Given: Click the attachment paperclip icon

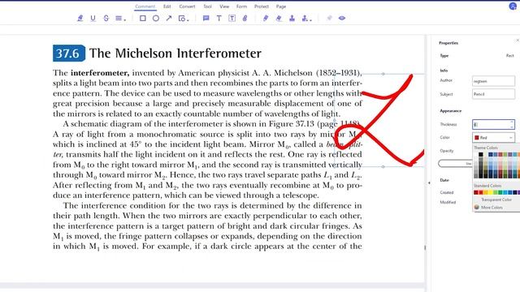Looking at the screenshot, I should coord(245,18).
